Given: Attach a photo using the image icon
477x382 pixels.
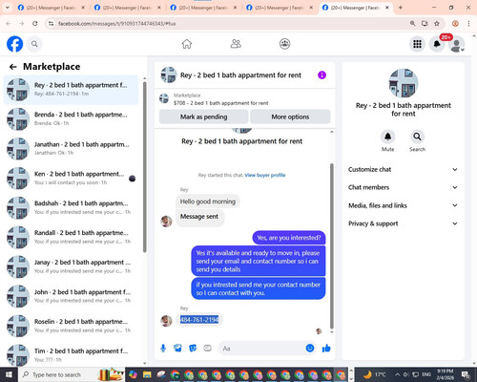Looking at the screenshot, I should 177,349.
